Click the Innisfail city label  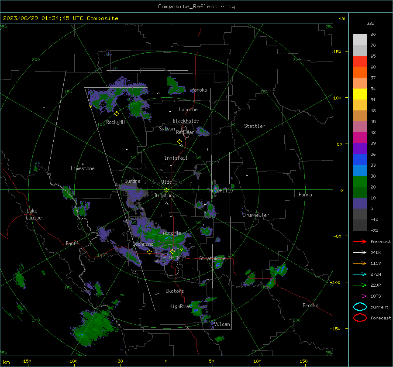click(176, 158)
